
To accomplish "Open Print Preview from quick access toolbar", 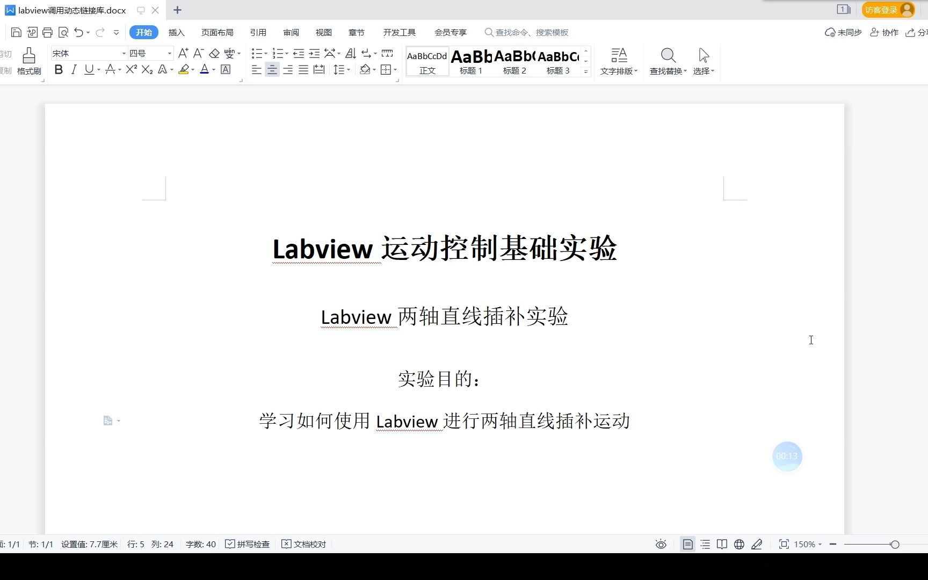I will [x=63, y=32].
